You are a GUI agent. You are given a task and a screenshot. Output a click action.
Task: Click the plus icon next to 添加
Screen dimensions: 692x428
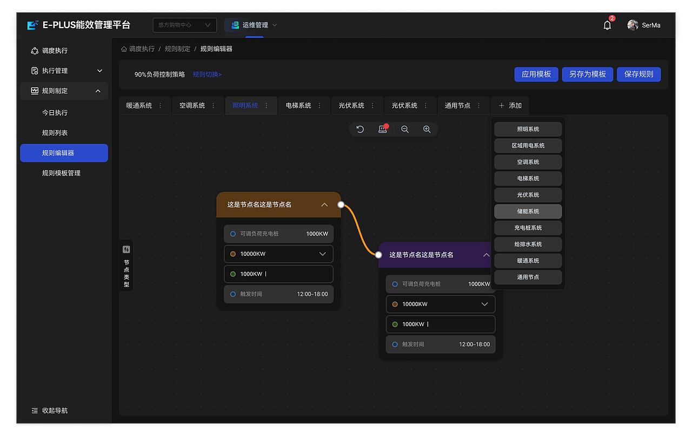click(502, 106)
